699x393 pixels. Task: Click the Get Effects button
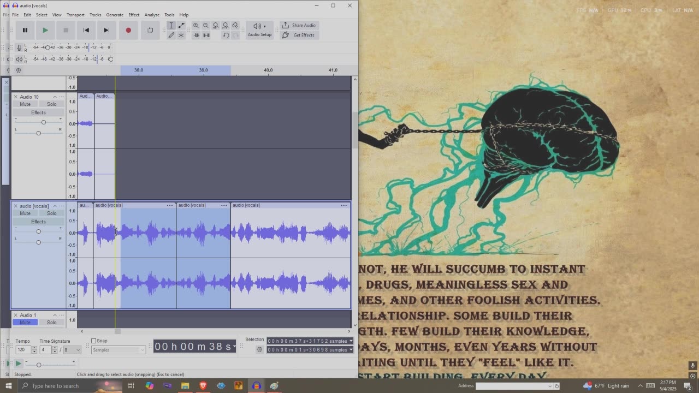[299, 35]
